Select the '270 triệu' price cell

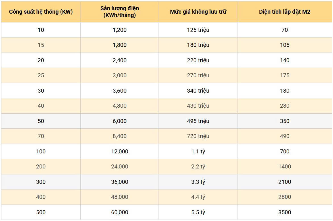click(x=198, y=75)
